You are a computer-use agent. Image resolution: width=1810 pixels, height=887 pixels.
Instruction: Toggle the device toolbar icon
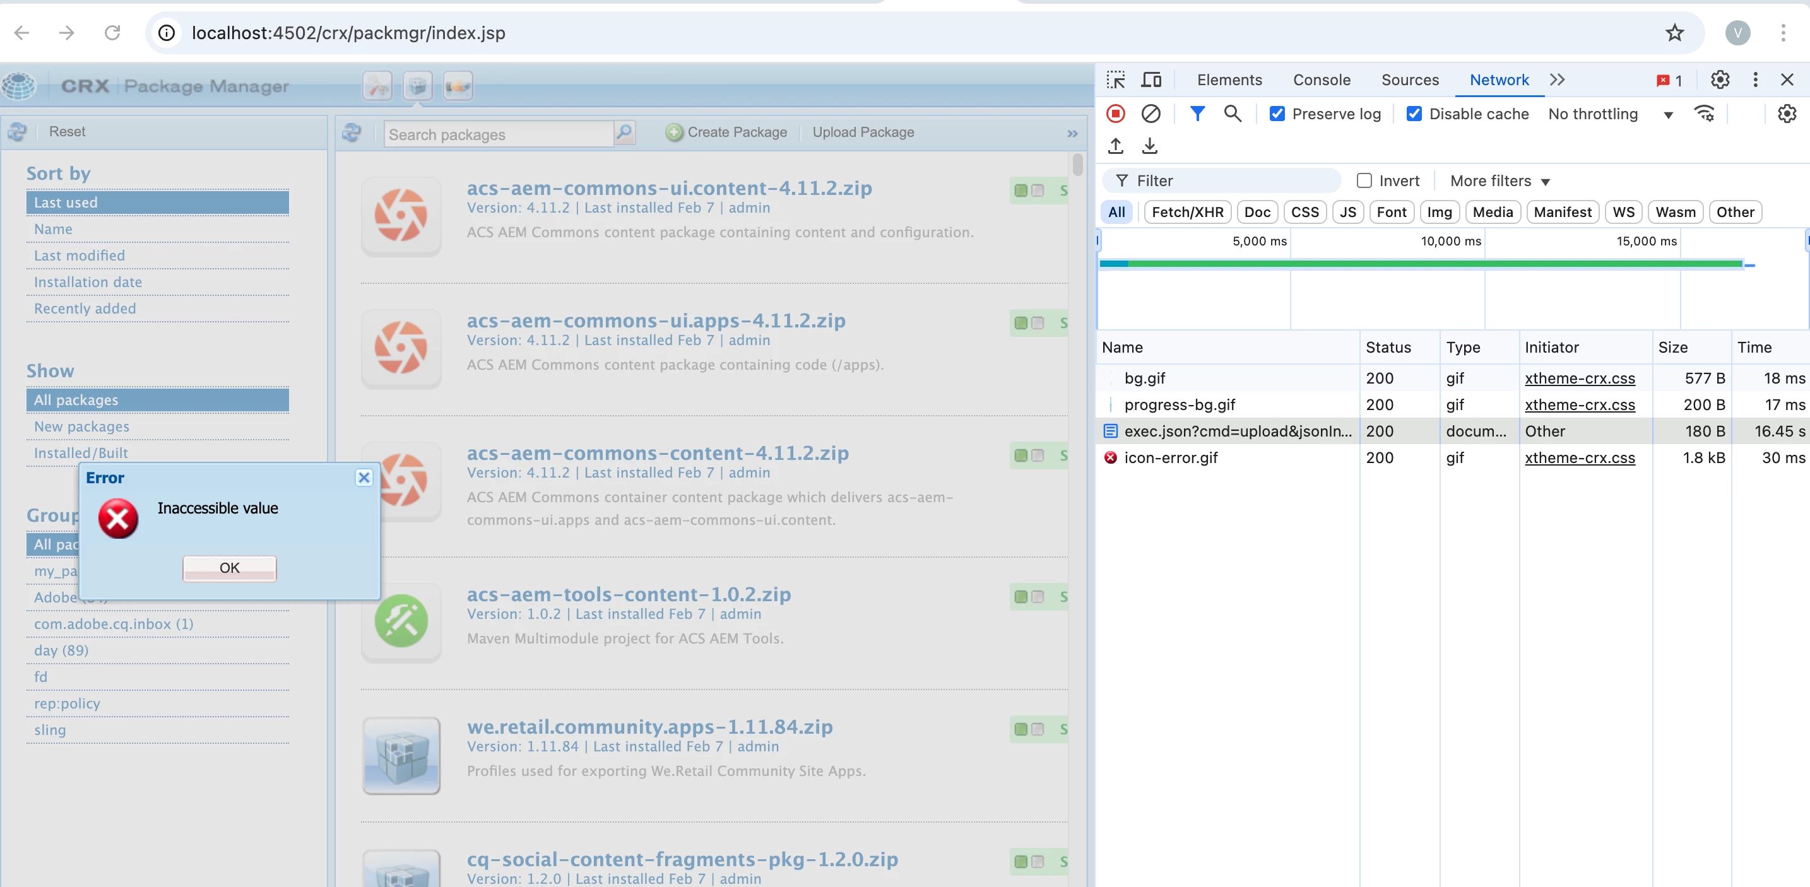click(x=1150, y=80)
